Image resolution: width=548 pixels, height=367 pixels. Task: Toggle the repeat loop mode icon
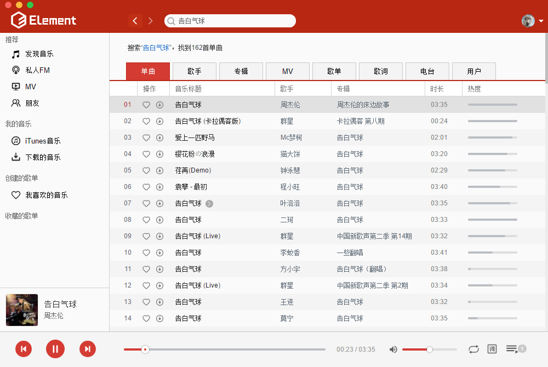tap(473, 349)
